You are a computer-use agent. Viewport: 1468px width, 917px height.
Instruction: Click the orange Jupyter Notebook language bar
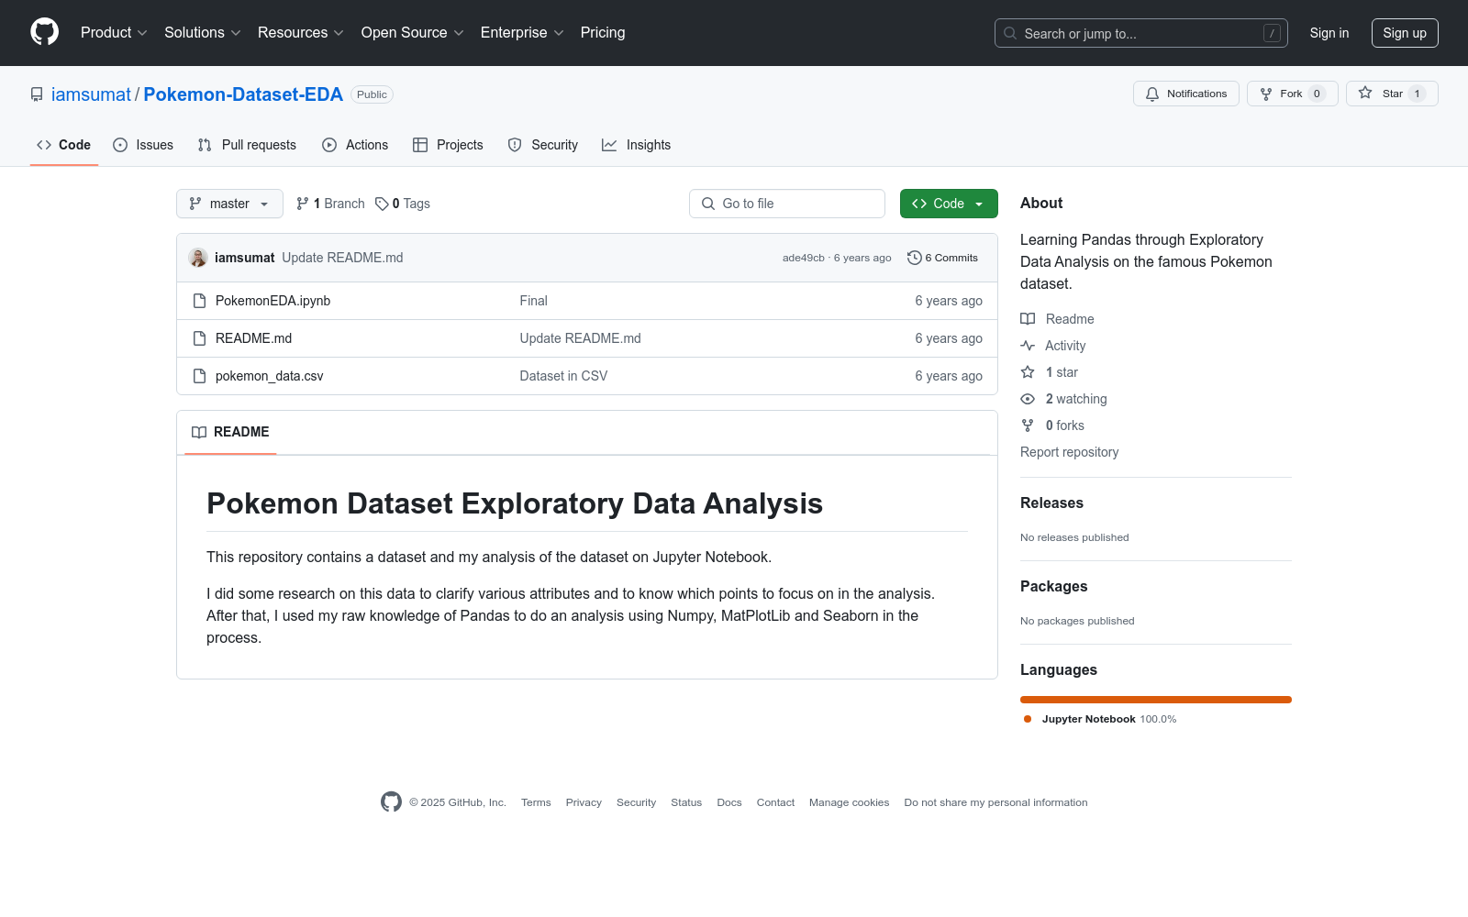1156,700
